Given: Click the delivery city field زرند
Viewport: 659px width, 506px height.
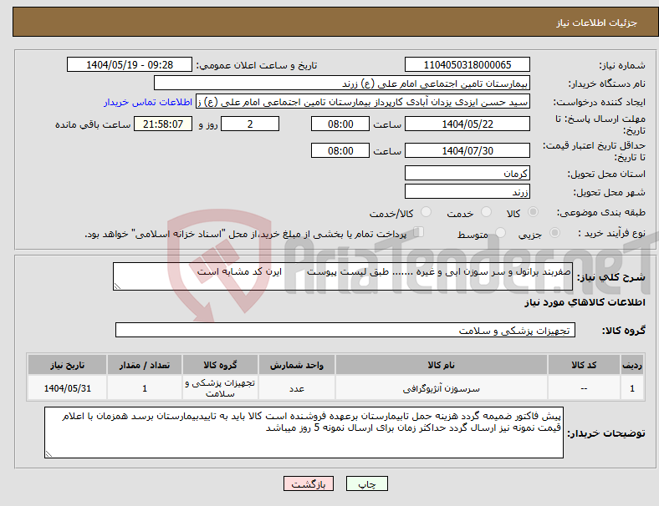Looking at the screenshot, I should click(467, 191).
